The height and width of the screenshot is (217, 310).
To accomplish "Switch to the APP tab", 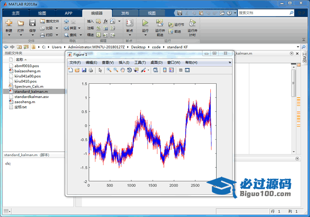I will (x=69, y=13).
